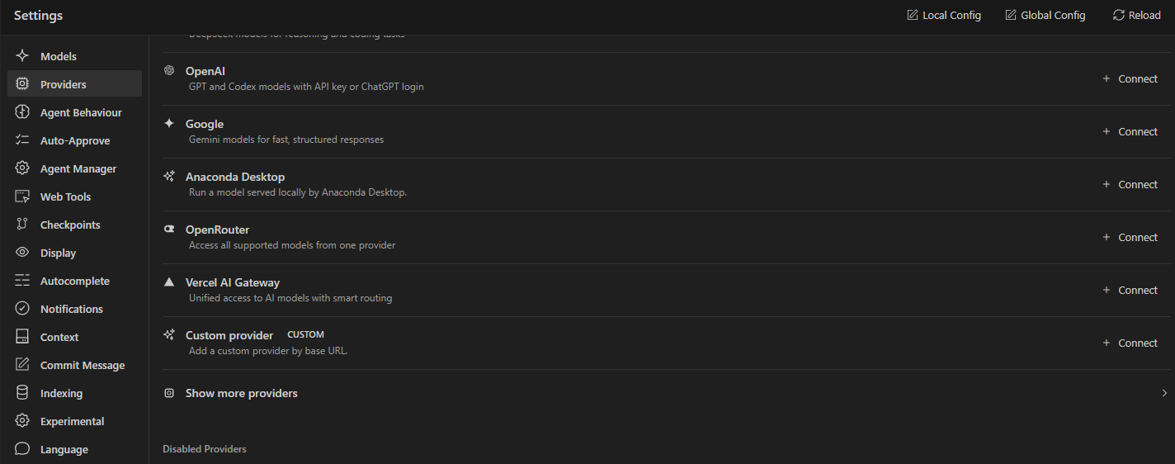Viewport: 1175px width, 464px height.
Task: Click the Reload refresh icon
Action: 1119,15
